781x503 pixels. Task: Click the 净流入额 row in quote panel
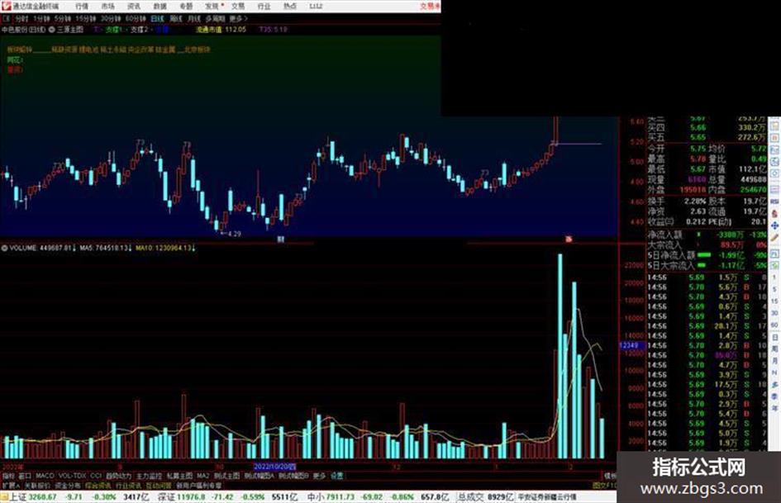pos(707,234)
